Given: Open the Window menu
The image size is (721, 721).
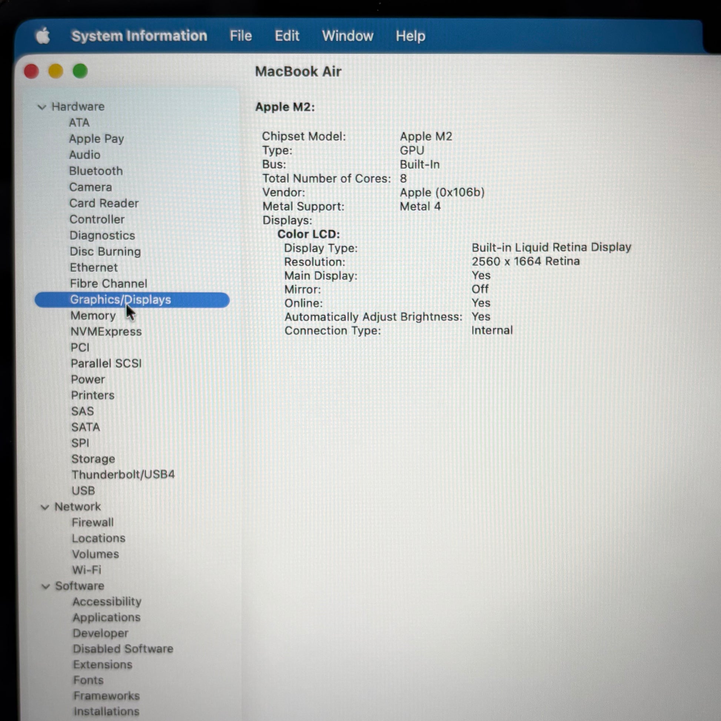Looking at the screenshot, I should (347, 36).
